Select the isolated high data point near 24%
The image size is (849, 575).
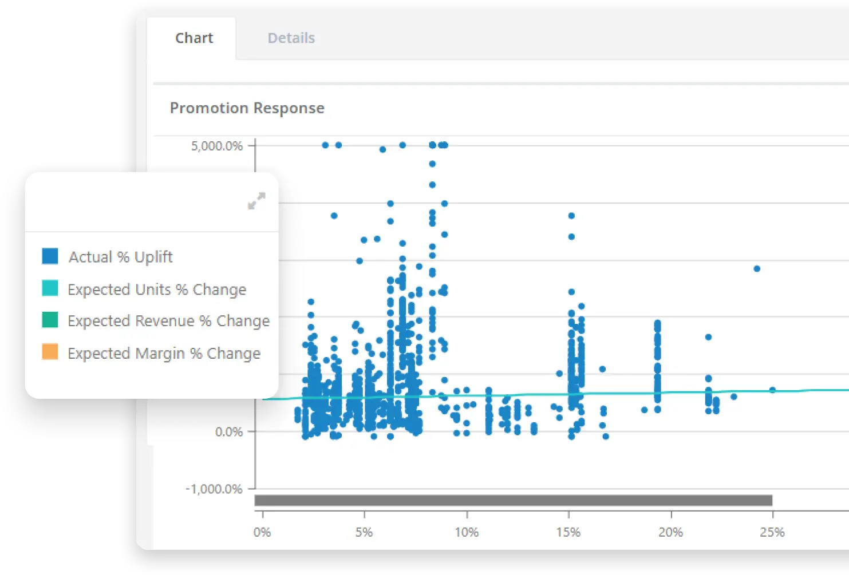coord(757,269)
